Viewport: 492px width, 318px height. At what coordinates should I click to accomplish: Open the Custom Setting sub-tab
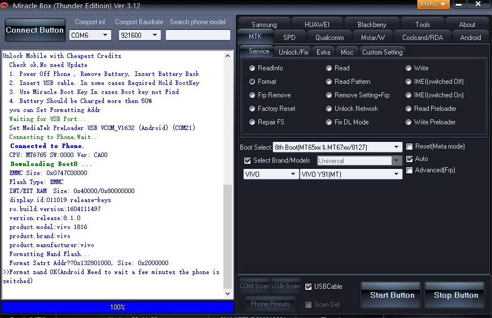(x=382, y=52)
